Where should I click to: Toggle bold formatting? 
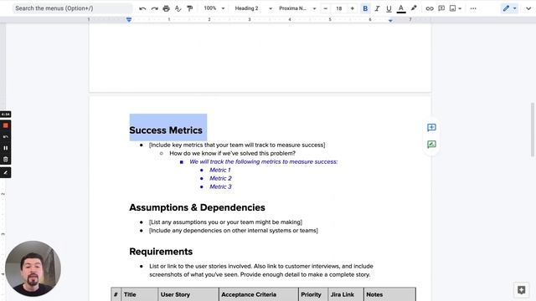[x=365, y=8]
